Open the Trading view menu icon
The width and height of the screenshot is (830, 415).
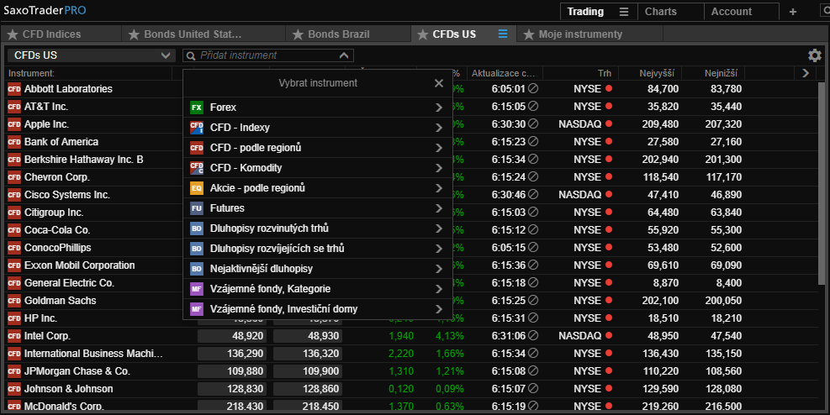click(624, 12)
